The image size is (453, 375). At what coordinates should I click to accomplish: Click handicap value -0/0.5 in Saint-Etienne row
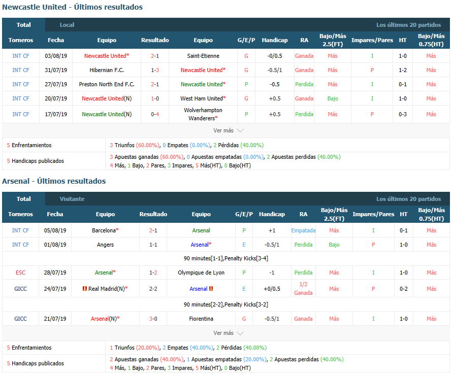click(275, 56)
